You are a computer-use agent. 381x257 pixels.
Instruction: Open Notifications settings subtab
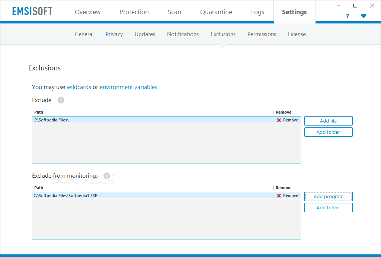183,34
